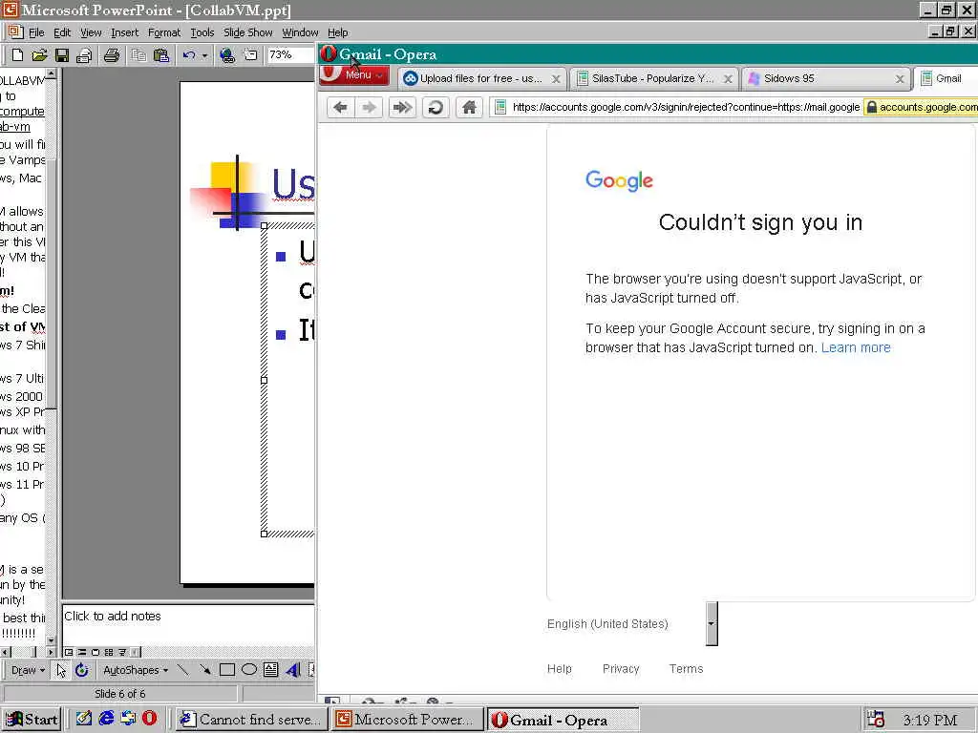978x733 pixels.
Task: Select the Rectangle drawing tool
Action: (227, 670)
